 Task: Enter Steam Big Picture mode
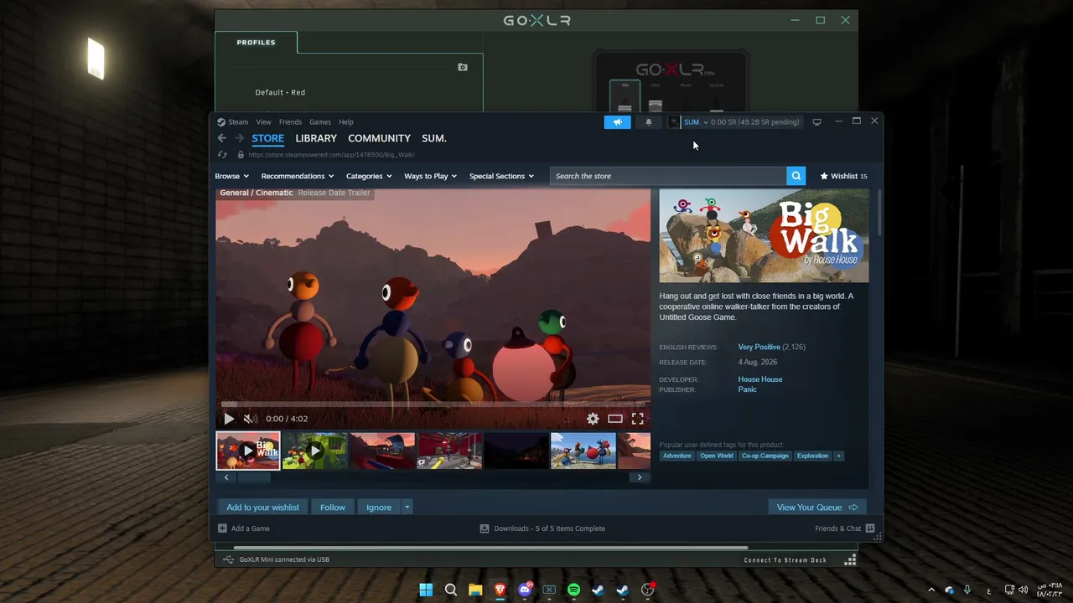[x=816, y=122]
